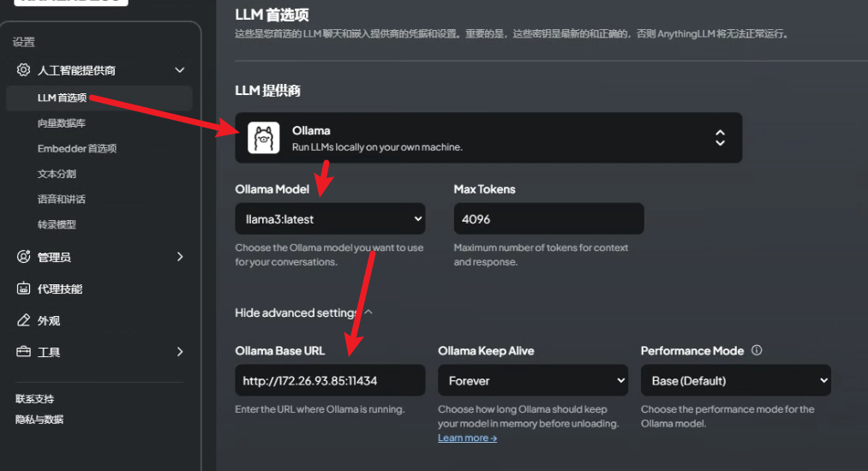Screen dimensions: 868x471
Task: Collapse the 人工智能提供商 section chevron
Action: click(179, 70)
